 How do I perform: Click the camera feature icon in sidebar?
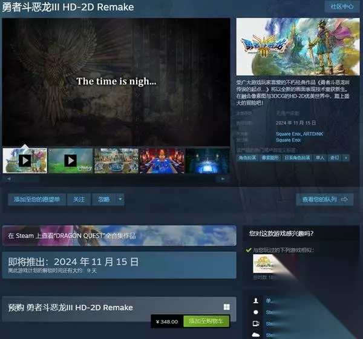(x=256, y=323)
